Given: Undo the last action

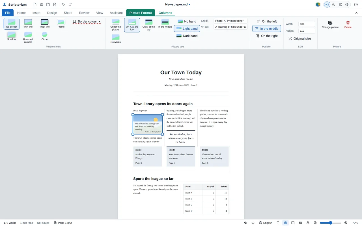Looking at the screenshot, I should click(63, 5).
